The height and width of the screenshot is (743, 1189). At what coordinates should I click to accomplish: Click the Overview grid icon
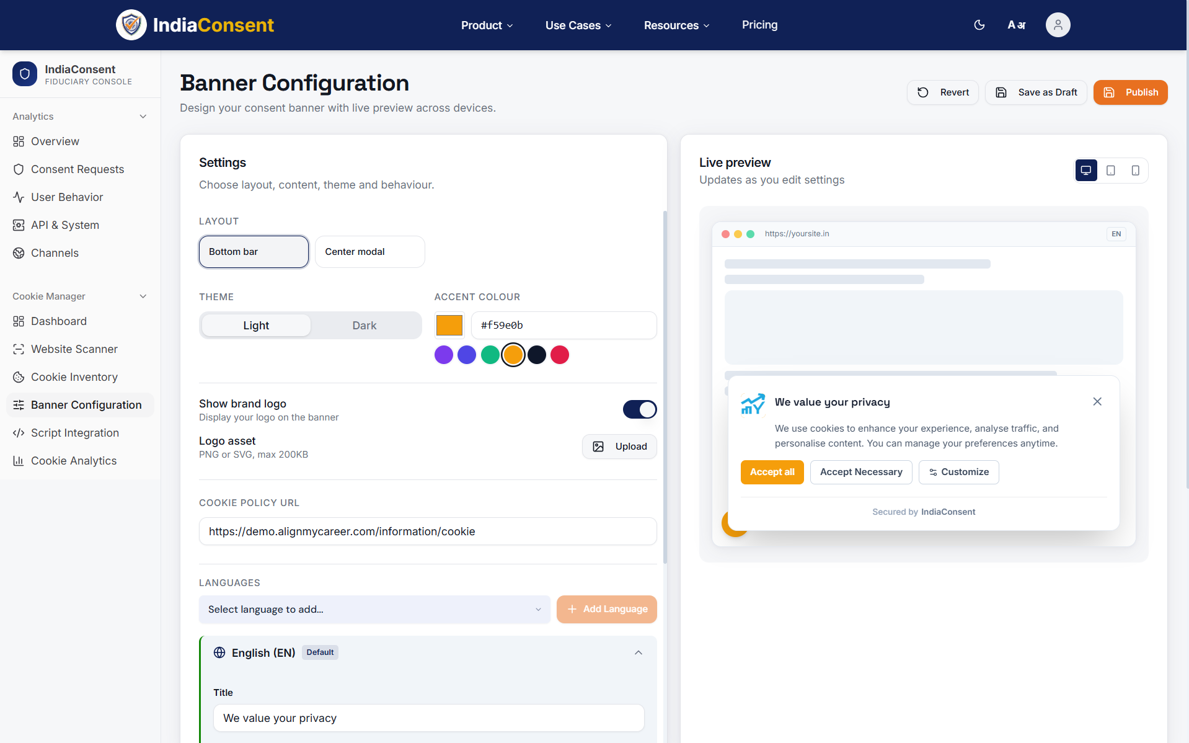point(19,141)
